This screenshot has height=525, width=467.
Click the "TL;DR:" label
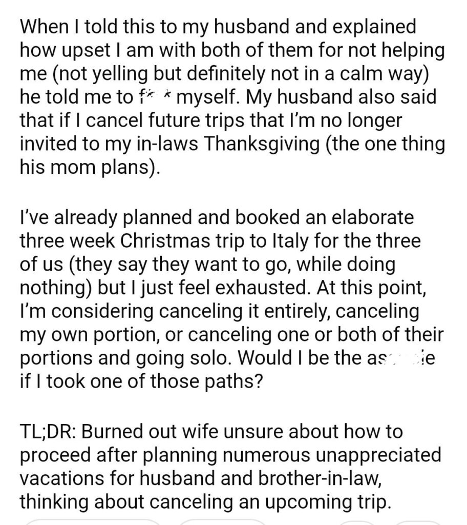coord(48,432)
